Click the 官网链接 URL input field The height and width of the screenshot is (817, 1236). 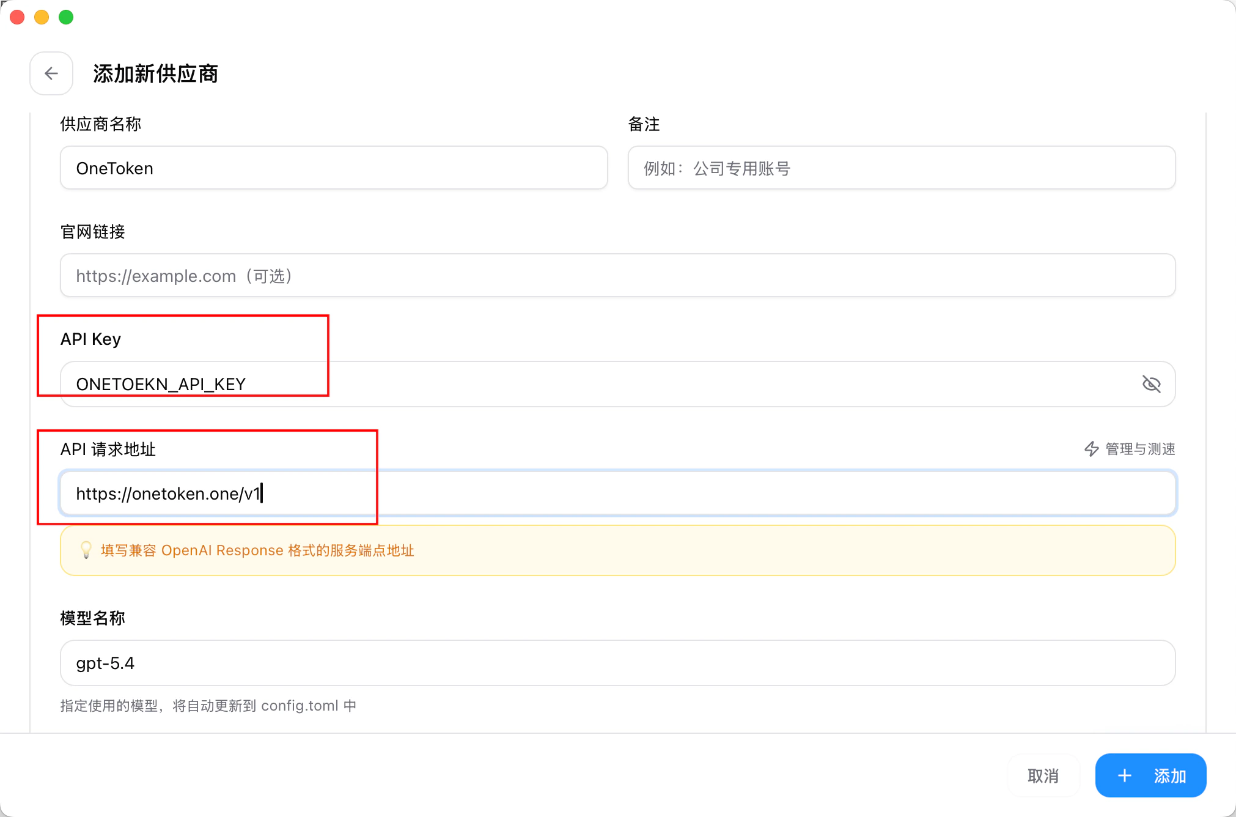point(617,276)
